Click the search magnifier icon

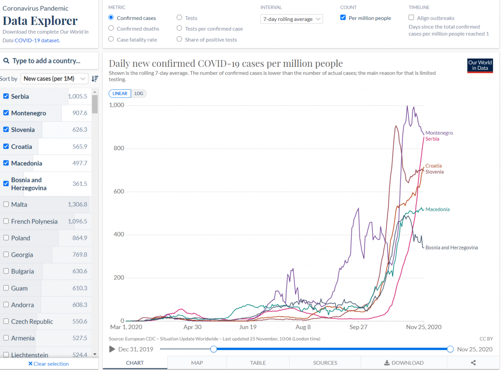coord(6,61)
